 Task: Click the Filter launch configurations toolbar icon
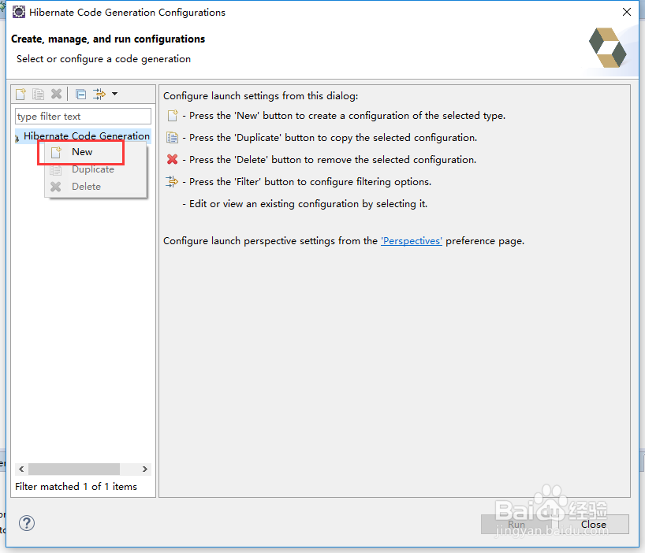(99, 94)
